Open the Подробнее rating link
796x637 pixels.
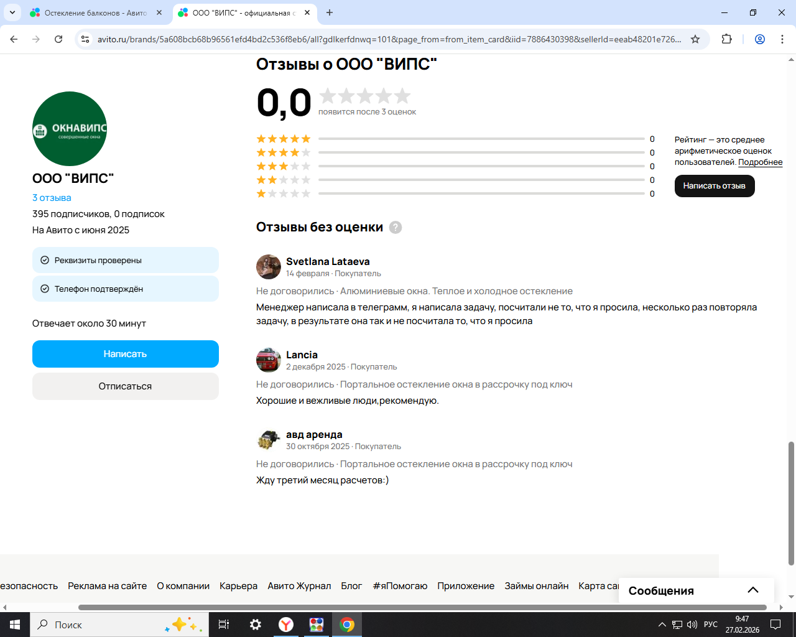tap(760, 162)
